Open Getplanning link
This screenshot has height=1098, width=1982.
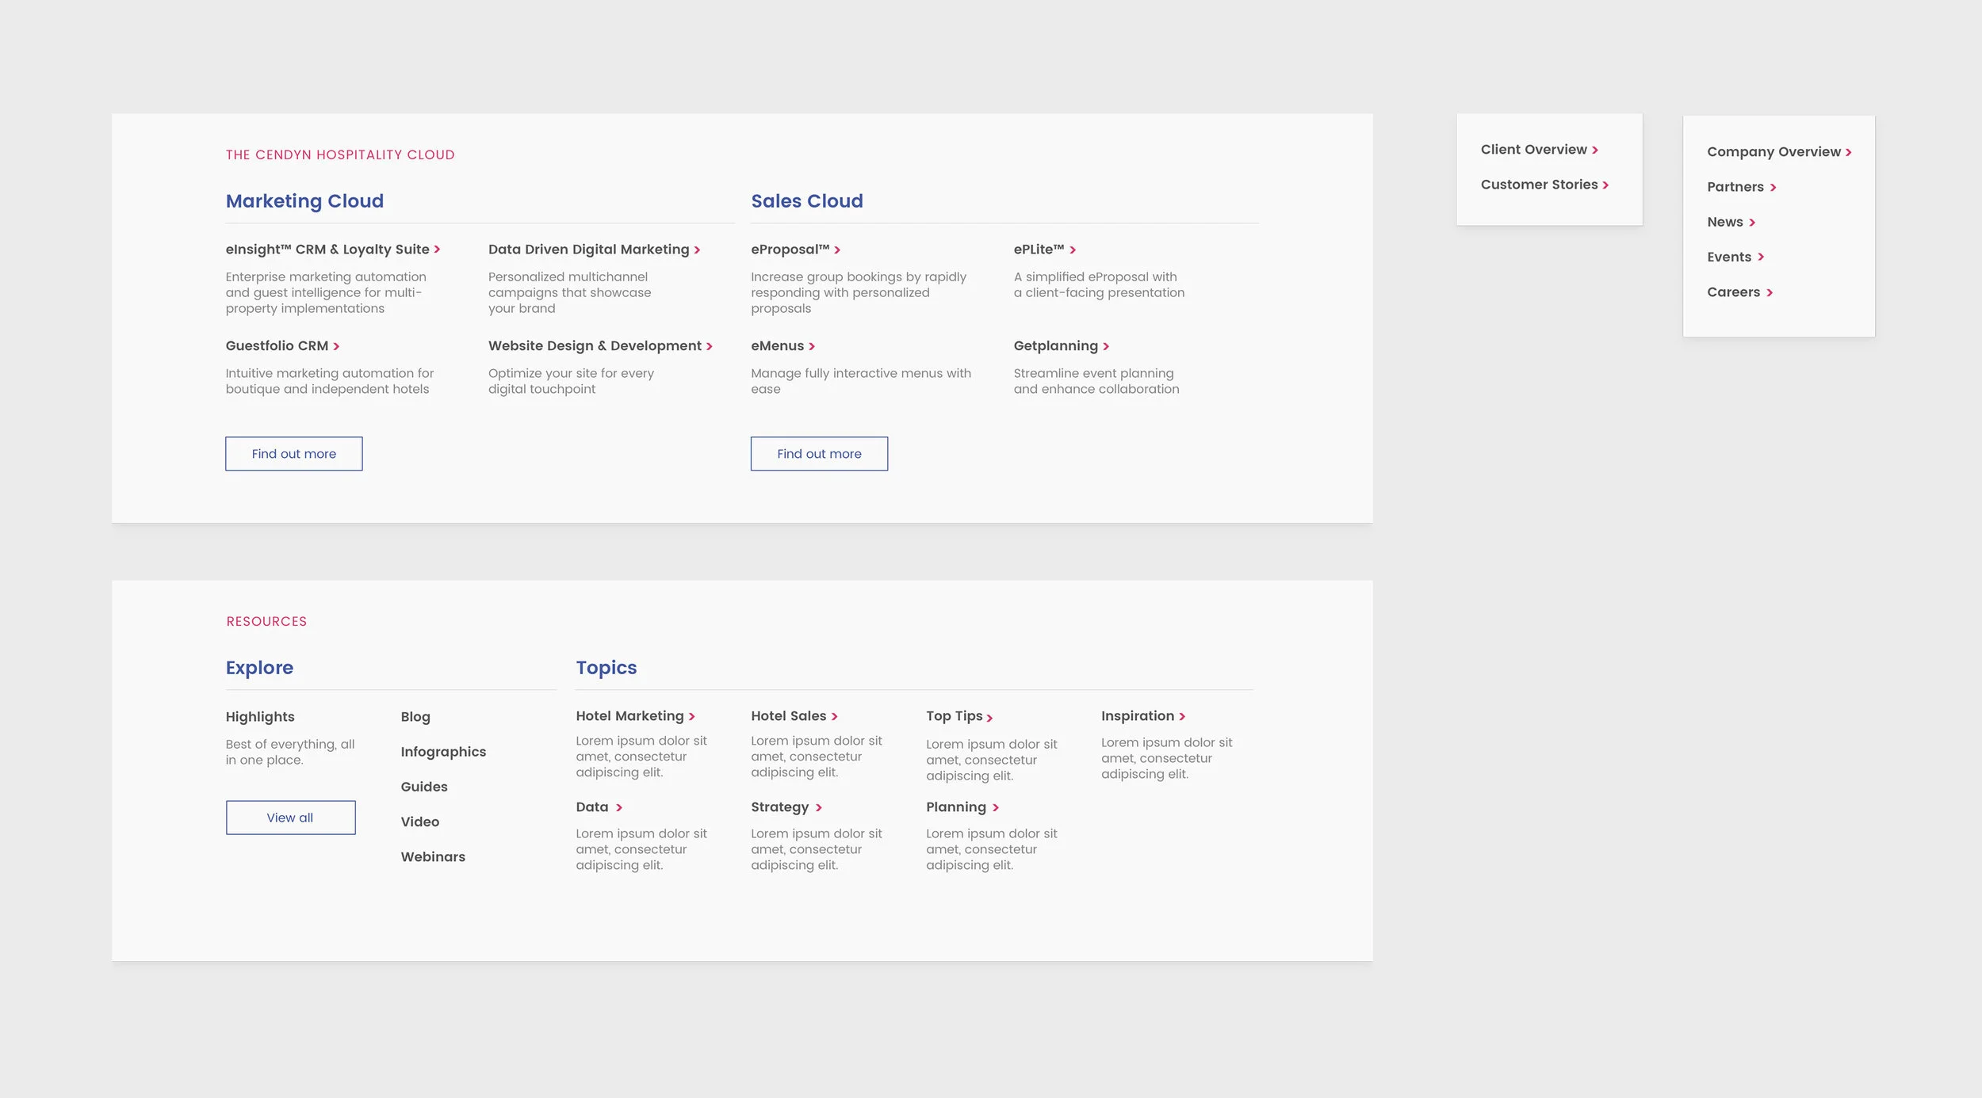pos(1061,346)
